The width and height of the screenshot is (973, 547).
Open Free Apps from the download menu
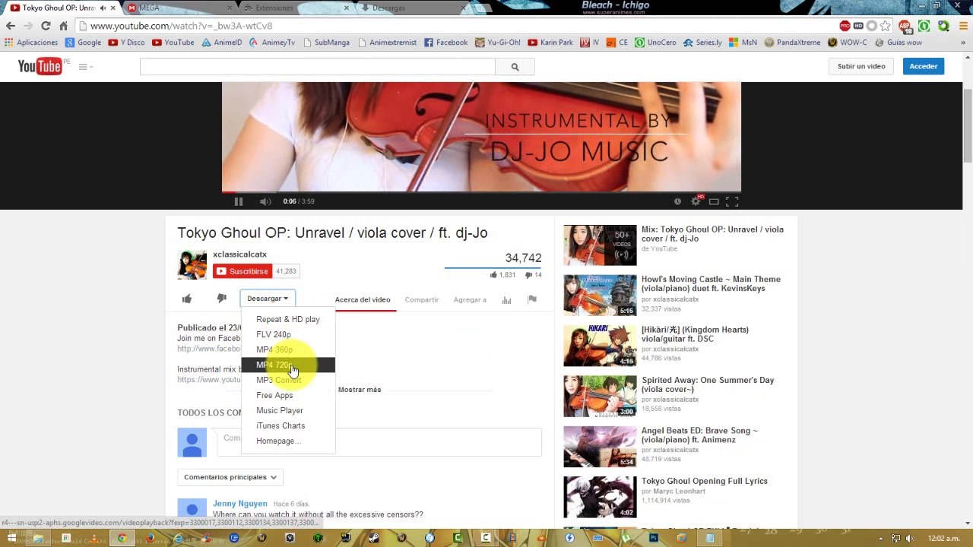[x=288, y=395]
